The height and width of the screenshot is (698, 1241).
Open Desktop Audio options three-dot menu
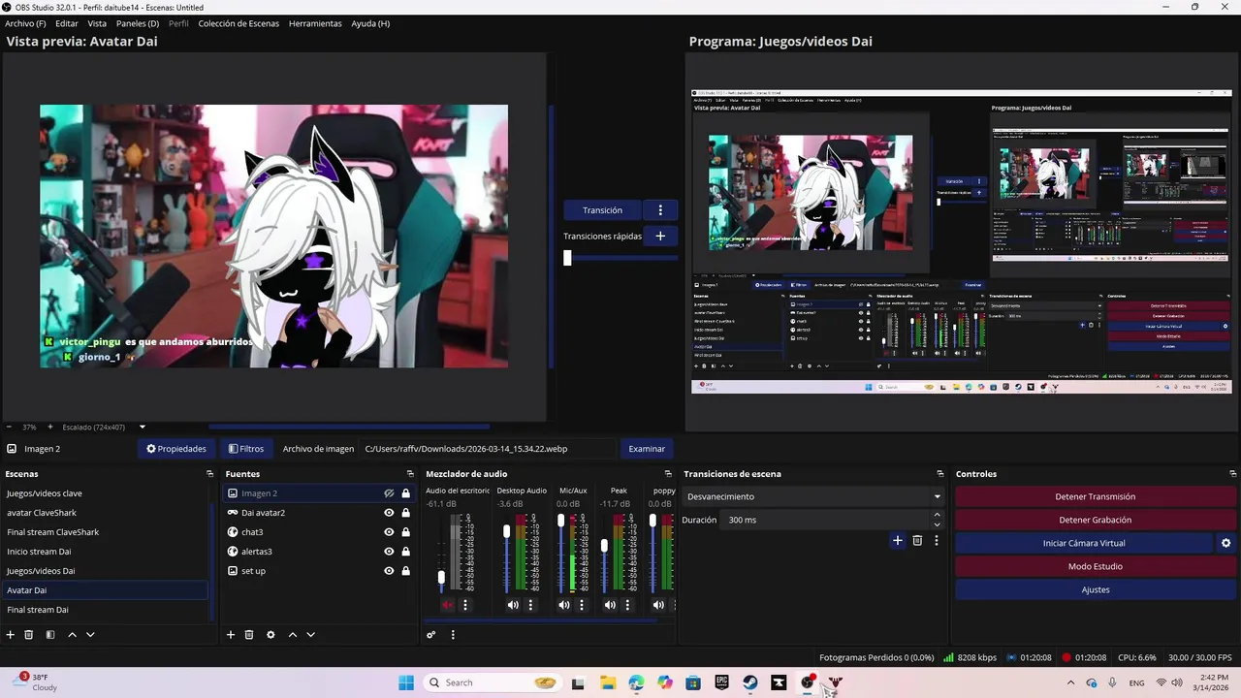pyautogui.click(x=530, y=605)
